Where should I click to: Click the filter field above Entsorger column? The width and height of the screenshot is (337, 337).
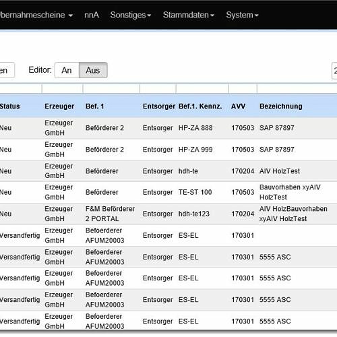point(158,88)
